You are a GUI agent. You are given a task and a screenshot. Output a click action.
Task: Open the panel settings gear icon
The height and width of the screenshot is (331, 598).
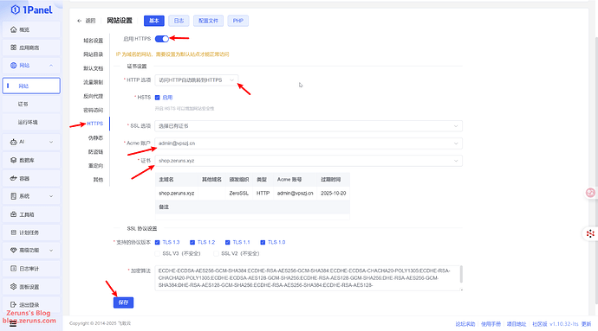(13, 286)
